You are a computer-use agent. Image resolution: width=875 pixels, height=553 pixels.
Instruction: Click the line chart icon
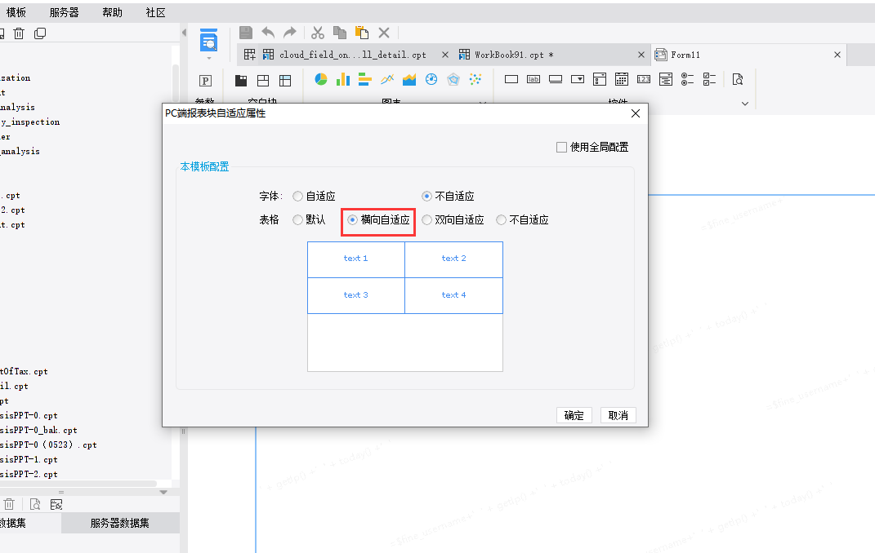pyautogui.click(x=386, y=79)
